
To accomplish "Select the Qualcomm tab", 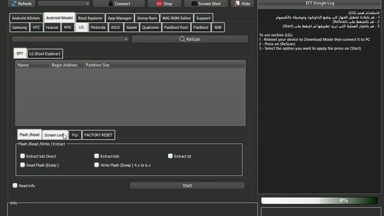I will click(151, 28).
